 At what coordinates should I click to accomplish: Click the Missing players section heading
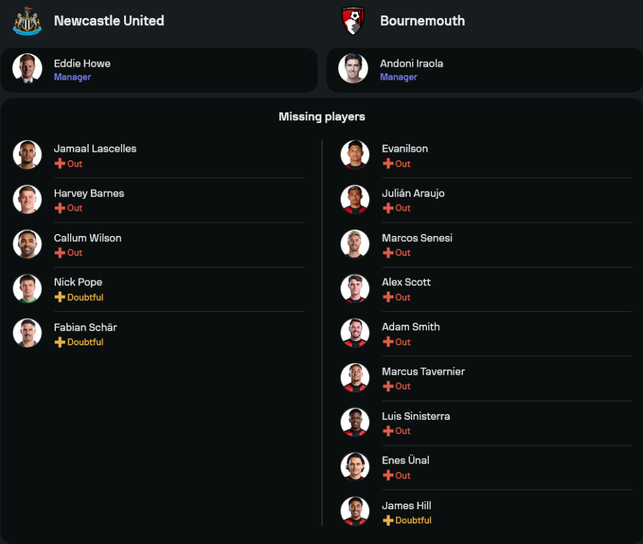point(321,116)
